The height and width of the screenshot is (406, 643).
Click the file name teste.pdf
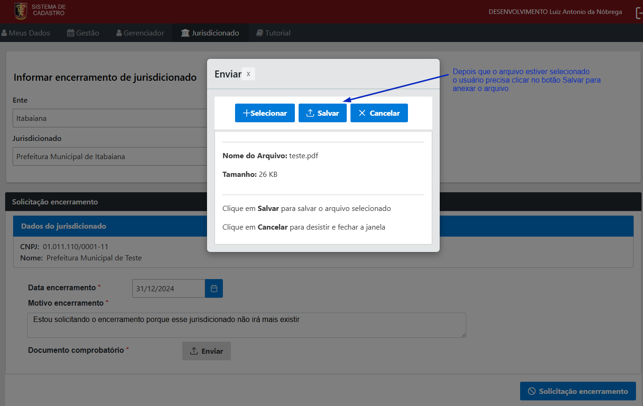[x=304, y=155]
